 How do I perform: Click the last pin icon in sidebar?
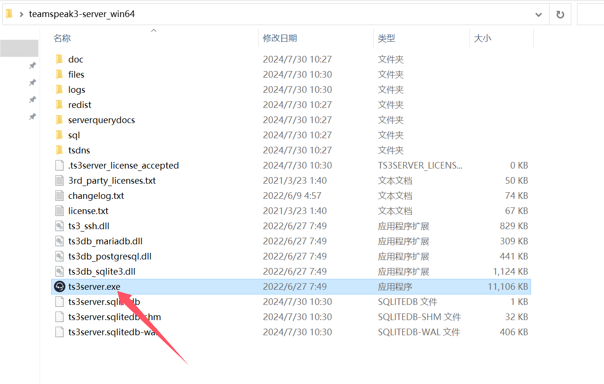(x=32, y=116)
